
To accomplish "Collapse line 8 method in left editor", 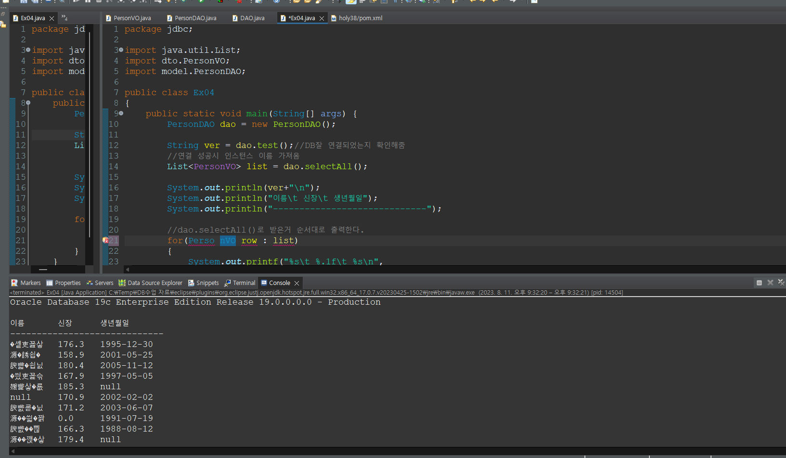I will (x=28, y=103).
